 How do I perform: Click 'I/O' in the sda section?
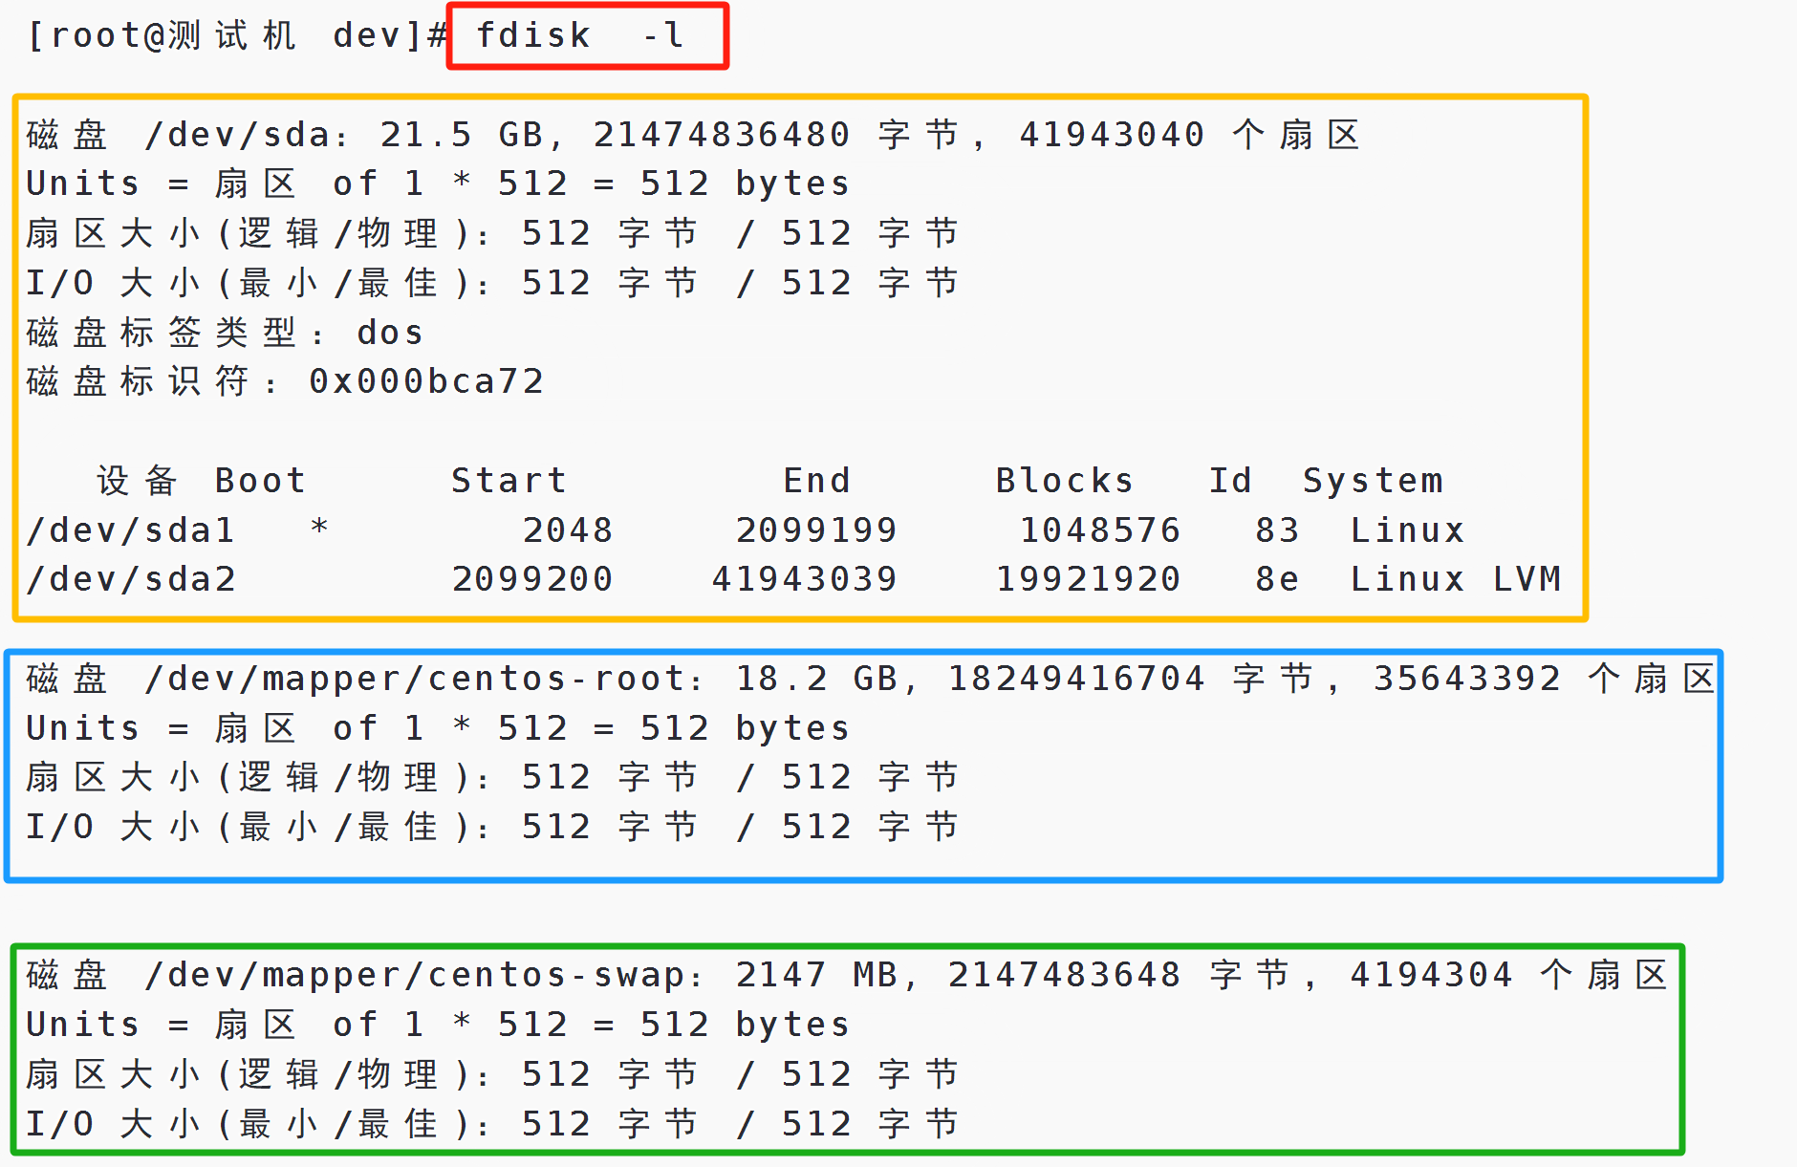[59, 283]
